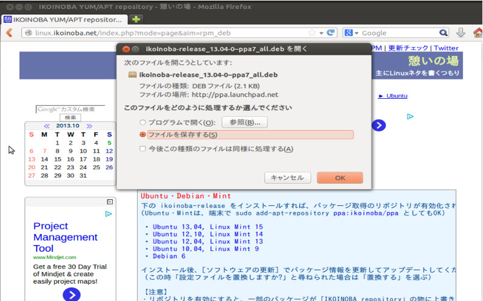Open the www.Mindjet.com ad link

click(54, 258)
